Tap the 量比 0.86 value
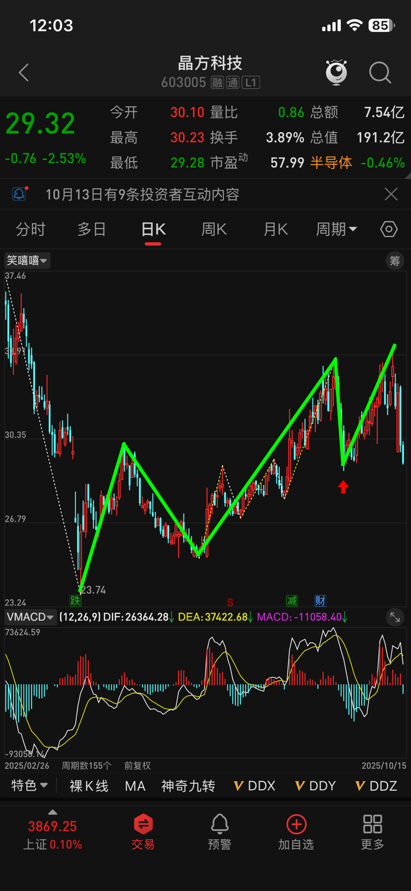The image size is (411, 891). coord(291,112)
